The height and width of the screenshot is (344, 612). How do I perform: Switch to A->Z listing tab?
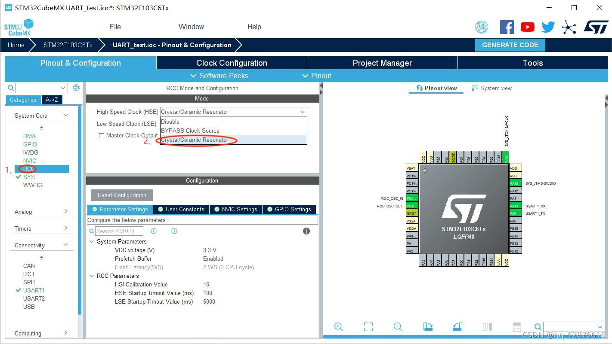click(x=52, y=100)
